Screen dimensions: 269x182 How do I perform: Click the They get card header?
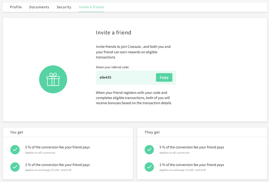click(x=152, y=132)
